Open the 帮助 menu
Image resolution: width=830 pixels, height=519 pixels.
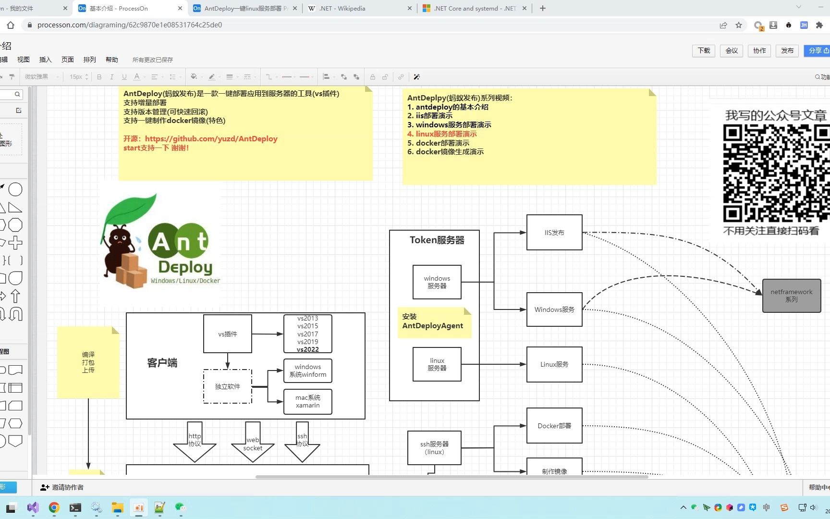pyautogui.click(x=112, y=60)
